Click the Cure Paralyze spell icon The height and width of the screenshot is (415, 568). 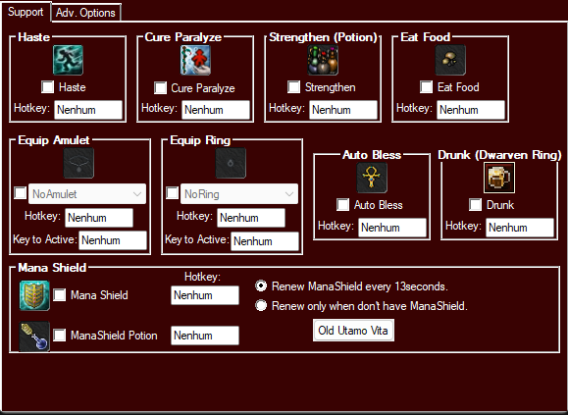coord(195,60)
